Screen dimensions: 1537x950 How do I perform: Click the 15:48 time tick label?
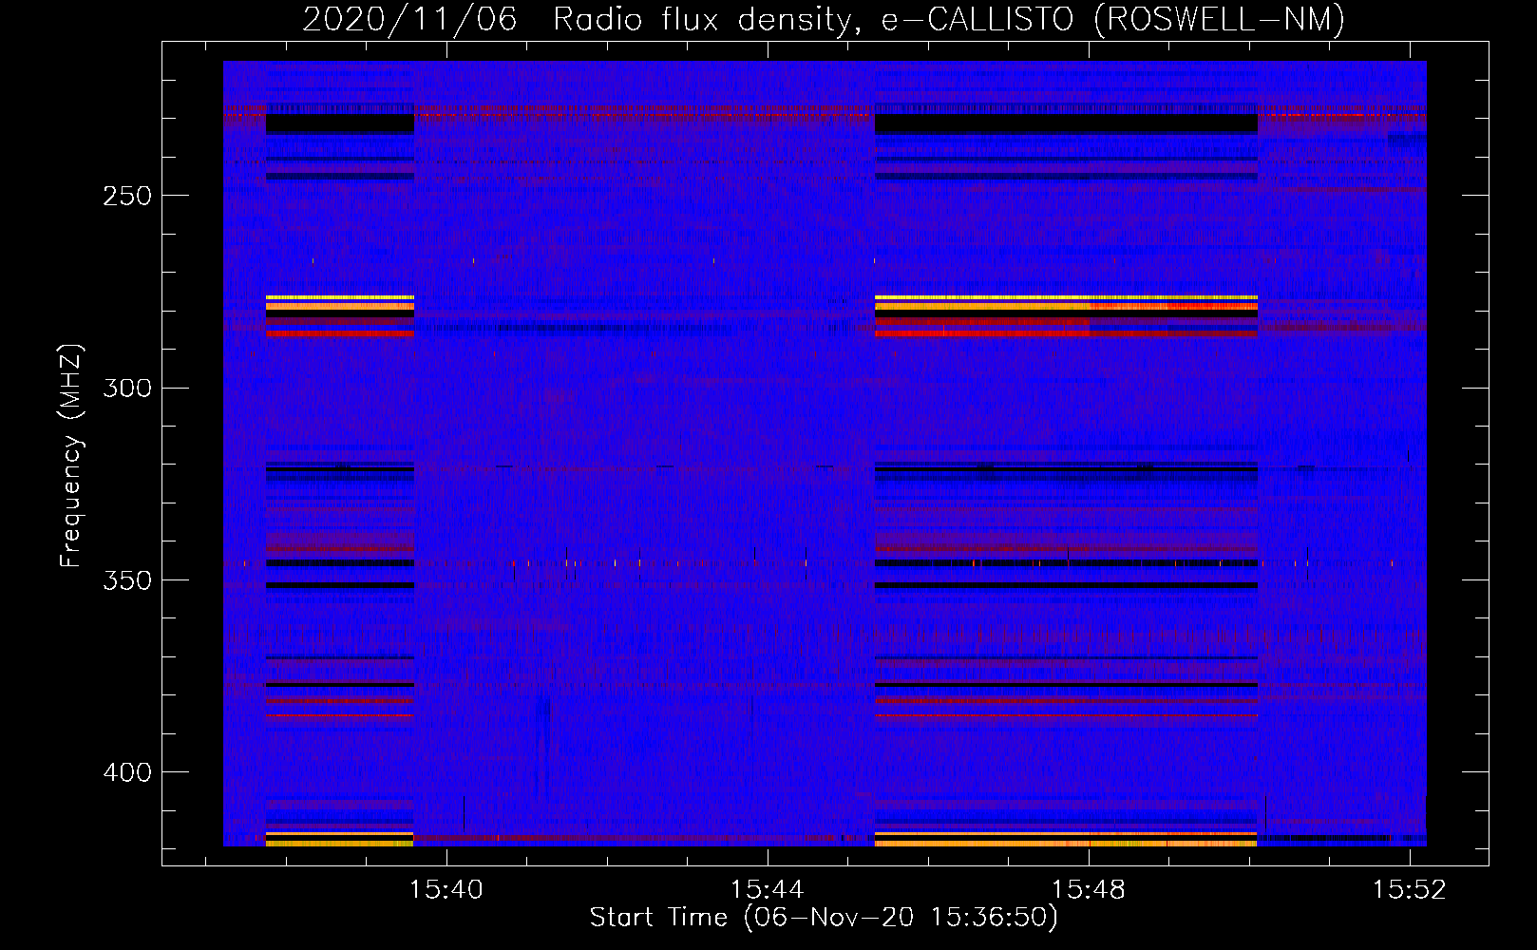click(x=1089, y=889)
